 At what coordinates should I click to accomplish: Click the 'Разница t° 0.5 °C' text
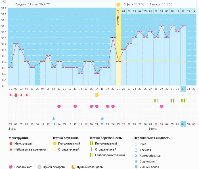click(161, 5)
